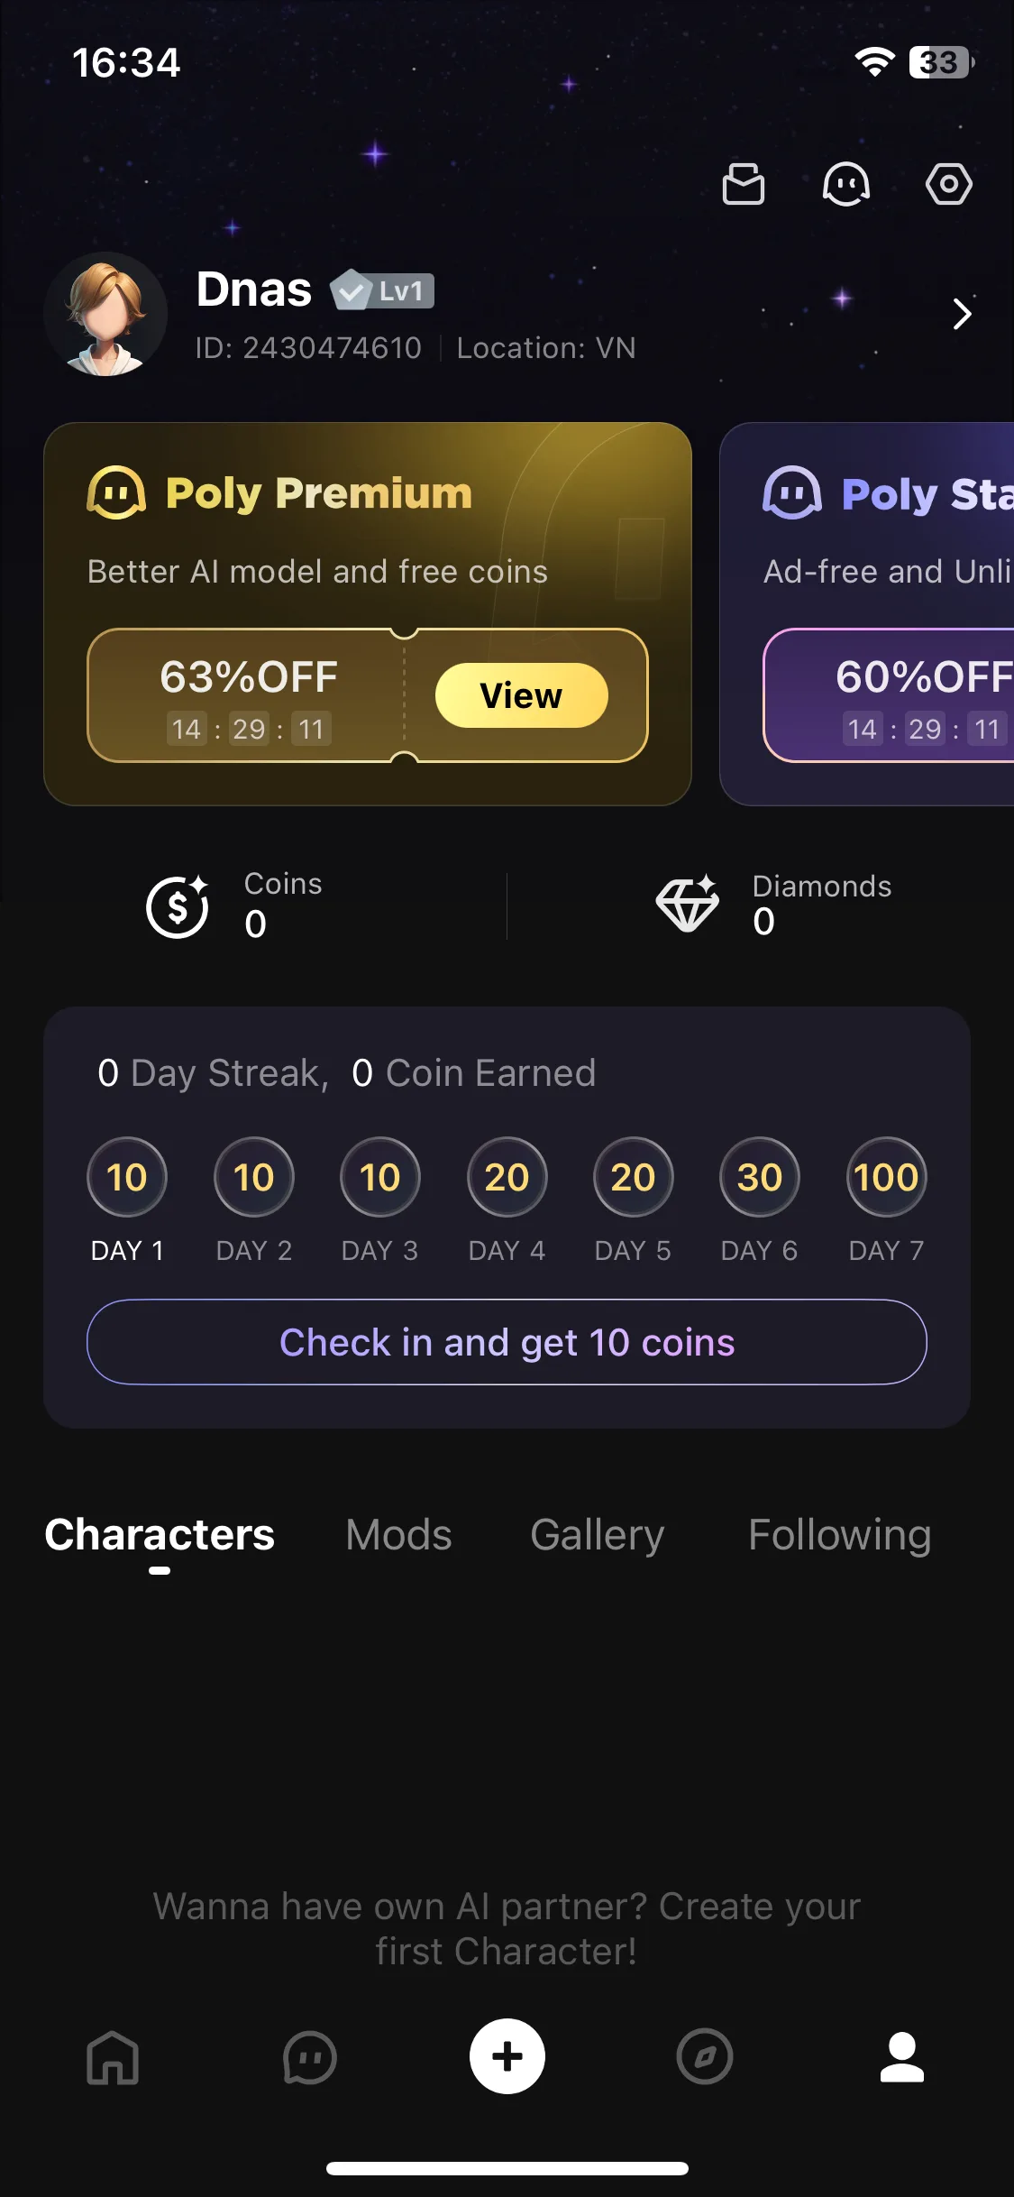Select the Characters tab
1014x2197 pixels.
tap(160, 1535)
